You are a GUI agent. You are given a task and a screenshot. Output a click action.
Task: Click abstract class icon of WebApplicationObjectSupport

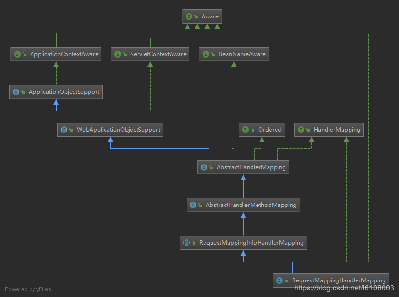click(64, 130)
